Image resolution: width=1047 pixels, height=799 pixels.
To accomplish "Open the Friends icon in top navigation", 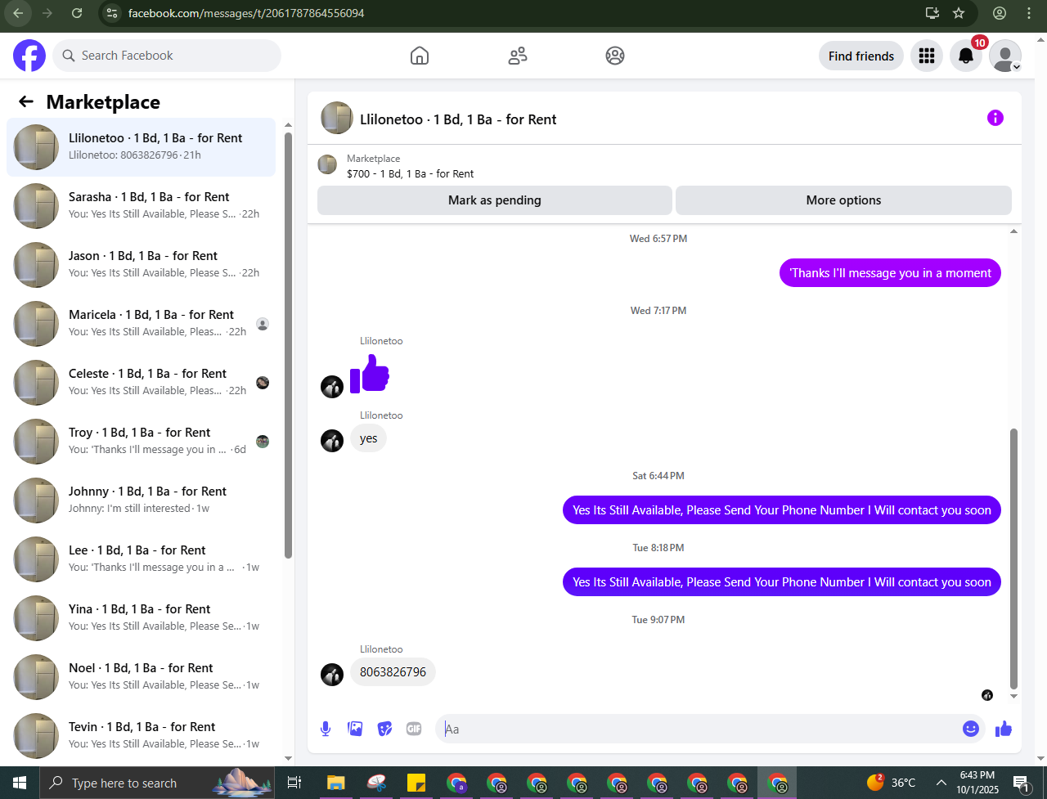I will (517, 56).
